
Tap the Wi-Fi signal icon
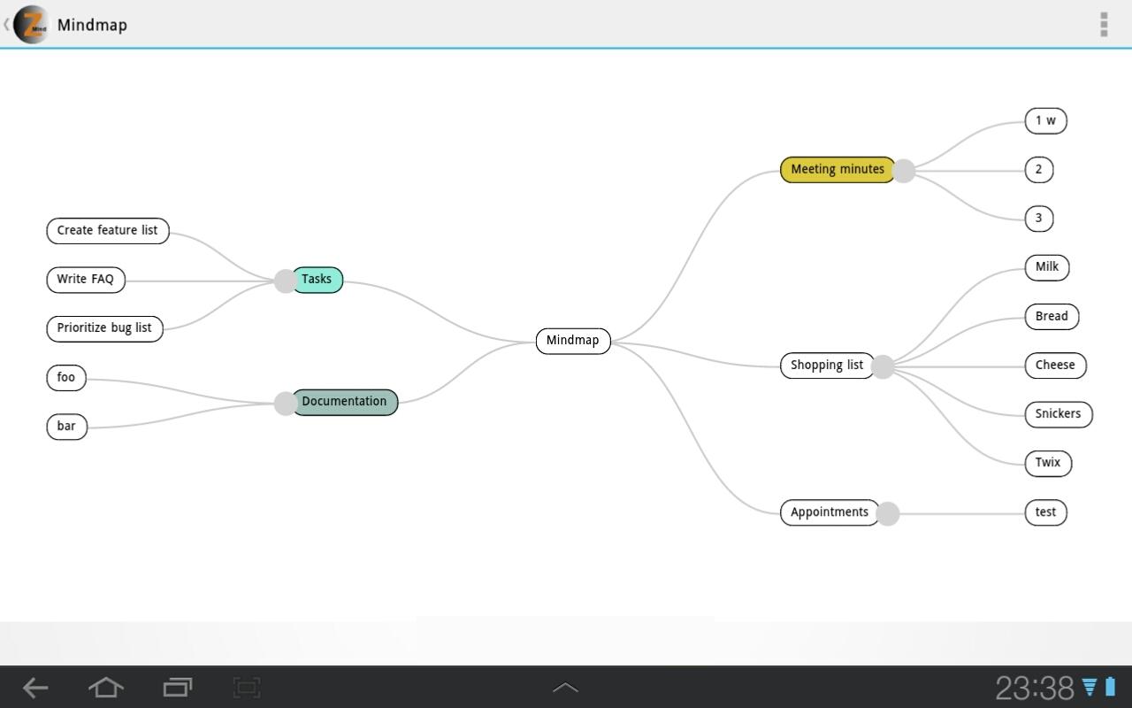point(1090,687)
